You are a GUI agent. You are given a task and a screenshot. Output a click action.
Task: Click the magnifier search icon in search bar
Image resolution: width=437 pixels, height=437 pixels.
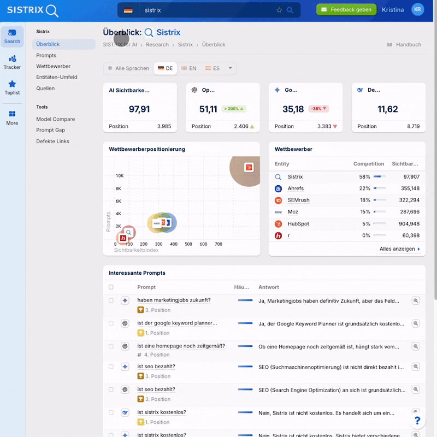point(290,10)
